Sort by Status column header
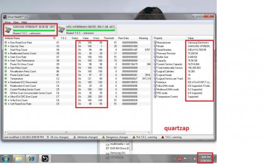 (x=75, y=38)
